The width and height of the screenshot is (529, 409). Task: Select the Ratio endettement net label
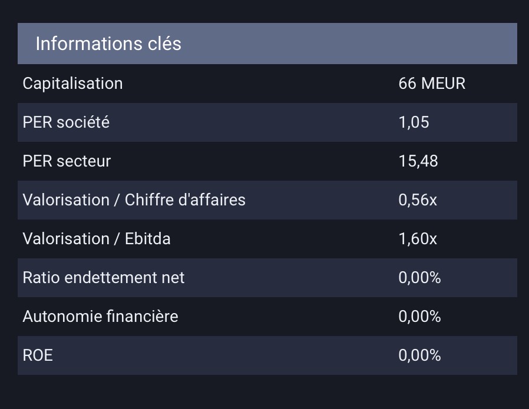click(103, 278)
